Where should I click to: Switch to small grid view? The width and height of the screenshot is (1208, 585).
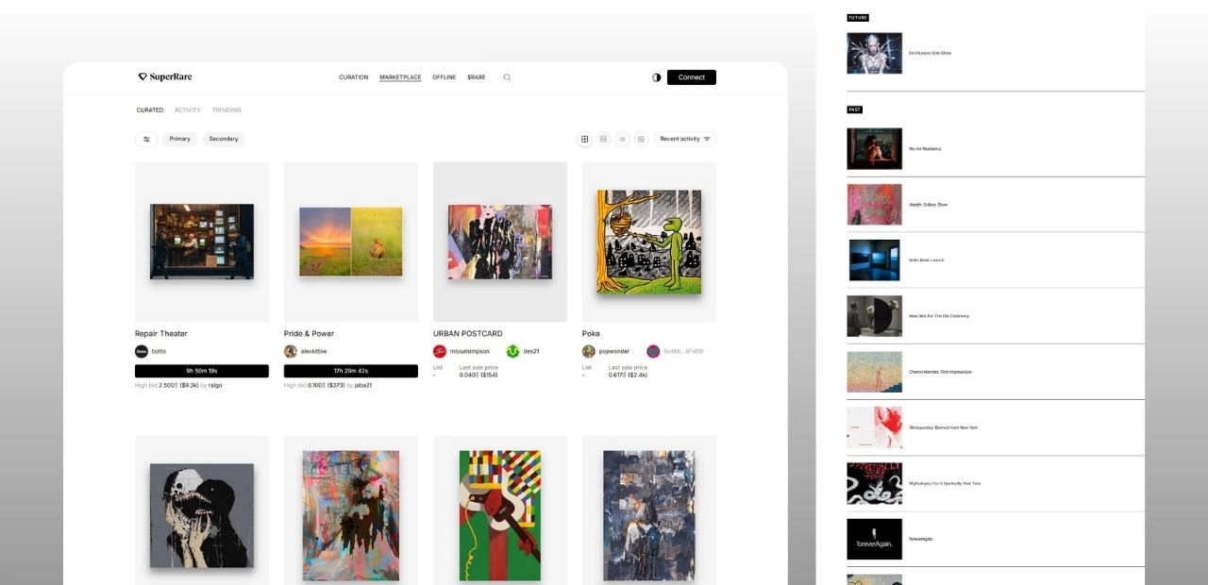pos(603,139)
